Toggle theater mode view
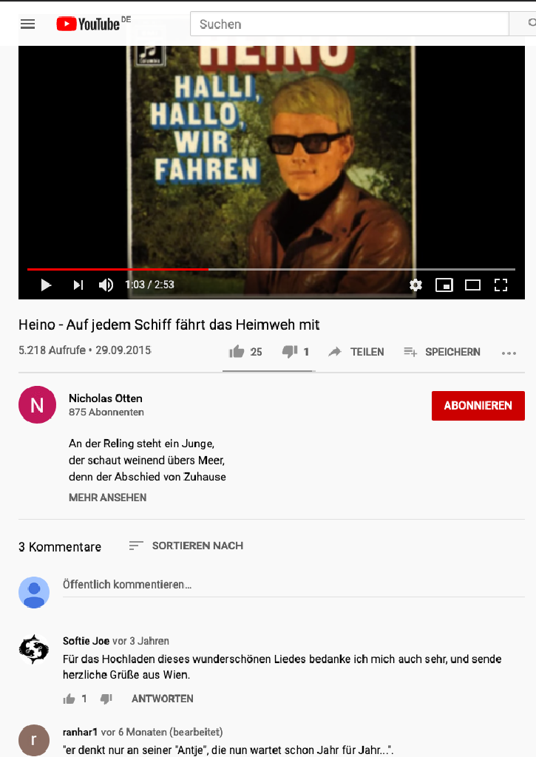This screenshot has height=757, width=536. click(x=472, y=285)
